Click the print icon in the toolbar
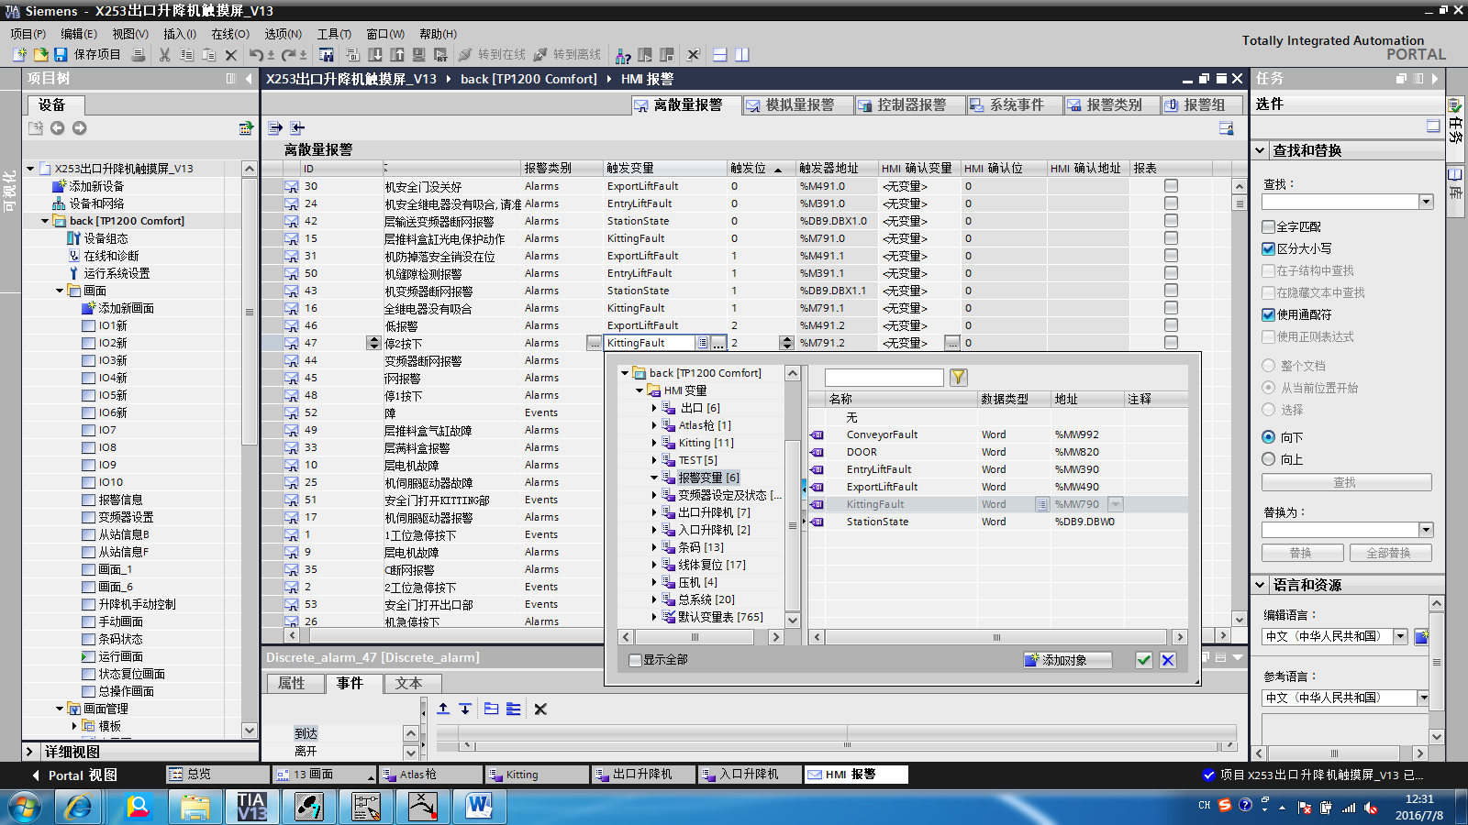The width and height of the screenshot is (1468, 825). point(139,55)
